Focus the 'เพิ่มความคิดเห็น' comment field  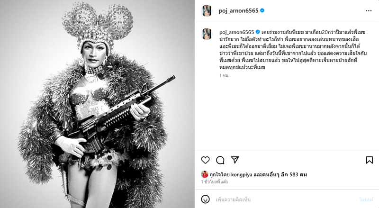[x=285, y=199]
